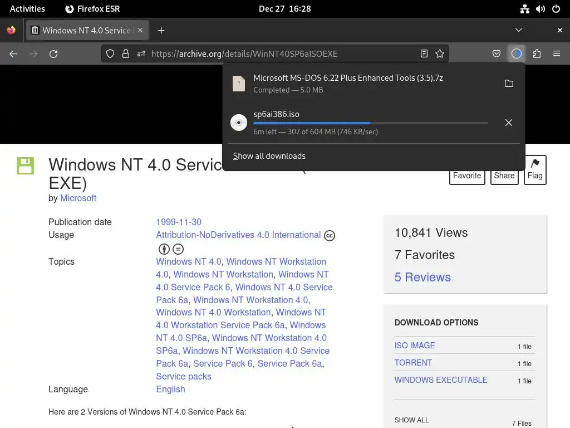Download the WINDOWS EXECUTABLE option

(x=441, y=380)
